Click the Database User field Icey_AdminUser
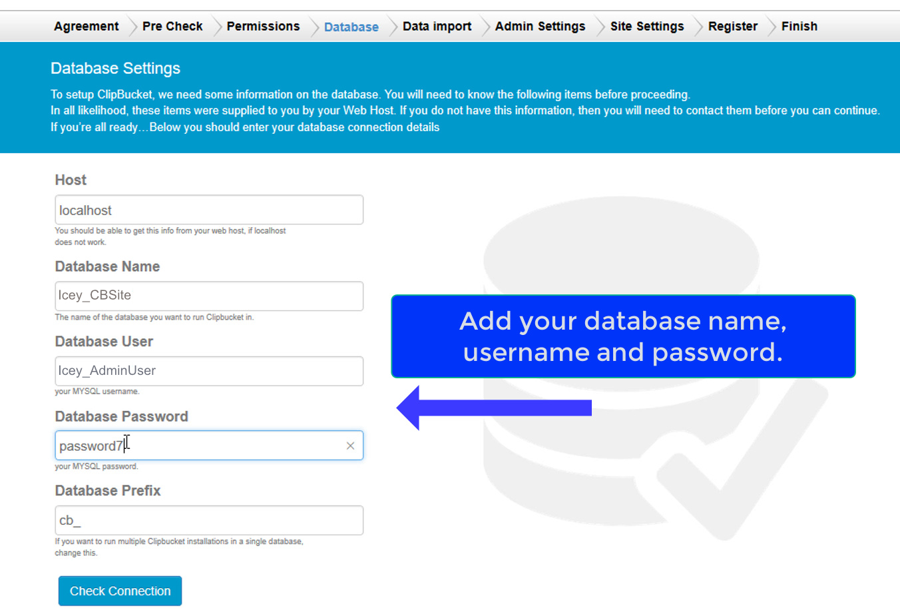This screenshot has width=900, height=612. [209, 371]
